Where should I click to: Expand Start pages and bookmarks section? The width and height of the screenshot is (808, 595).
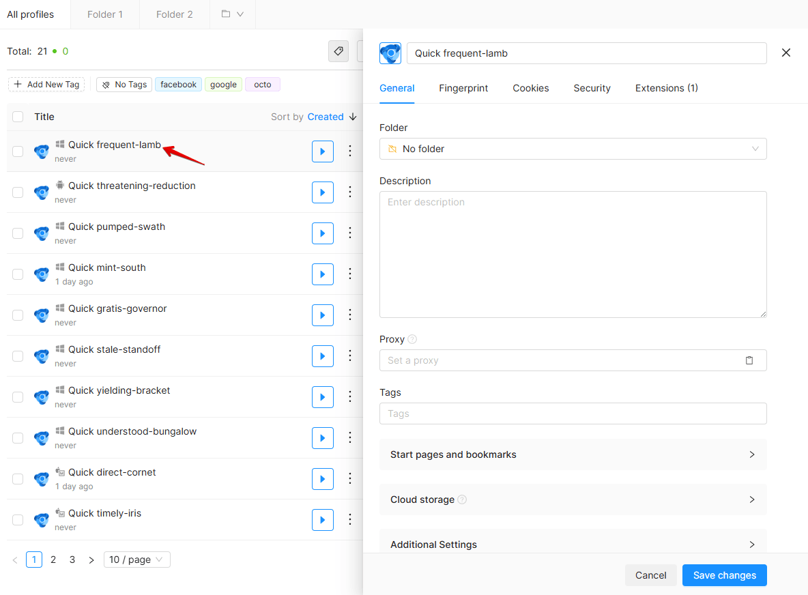coord(573,454)
